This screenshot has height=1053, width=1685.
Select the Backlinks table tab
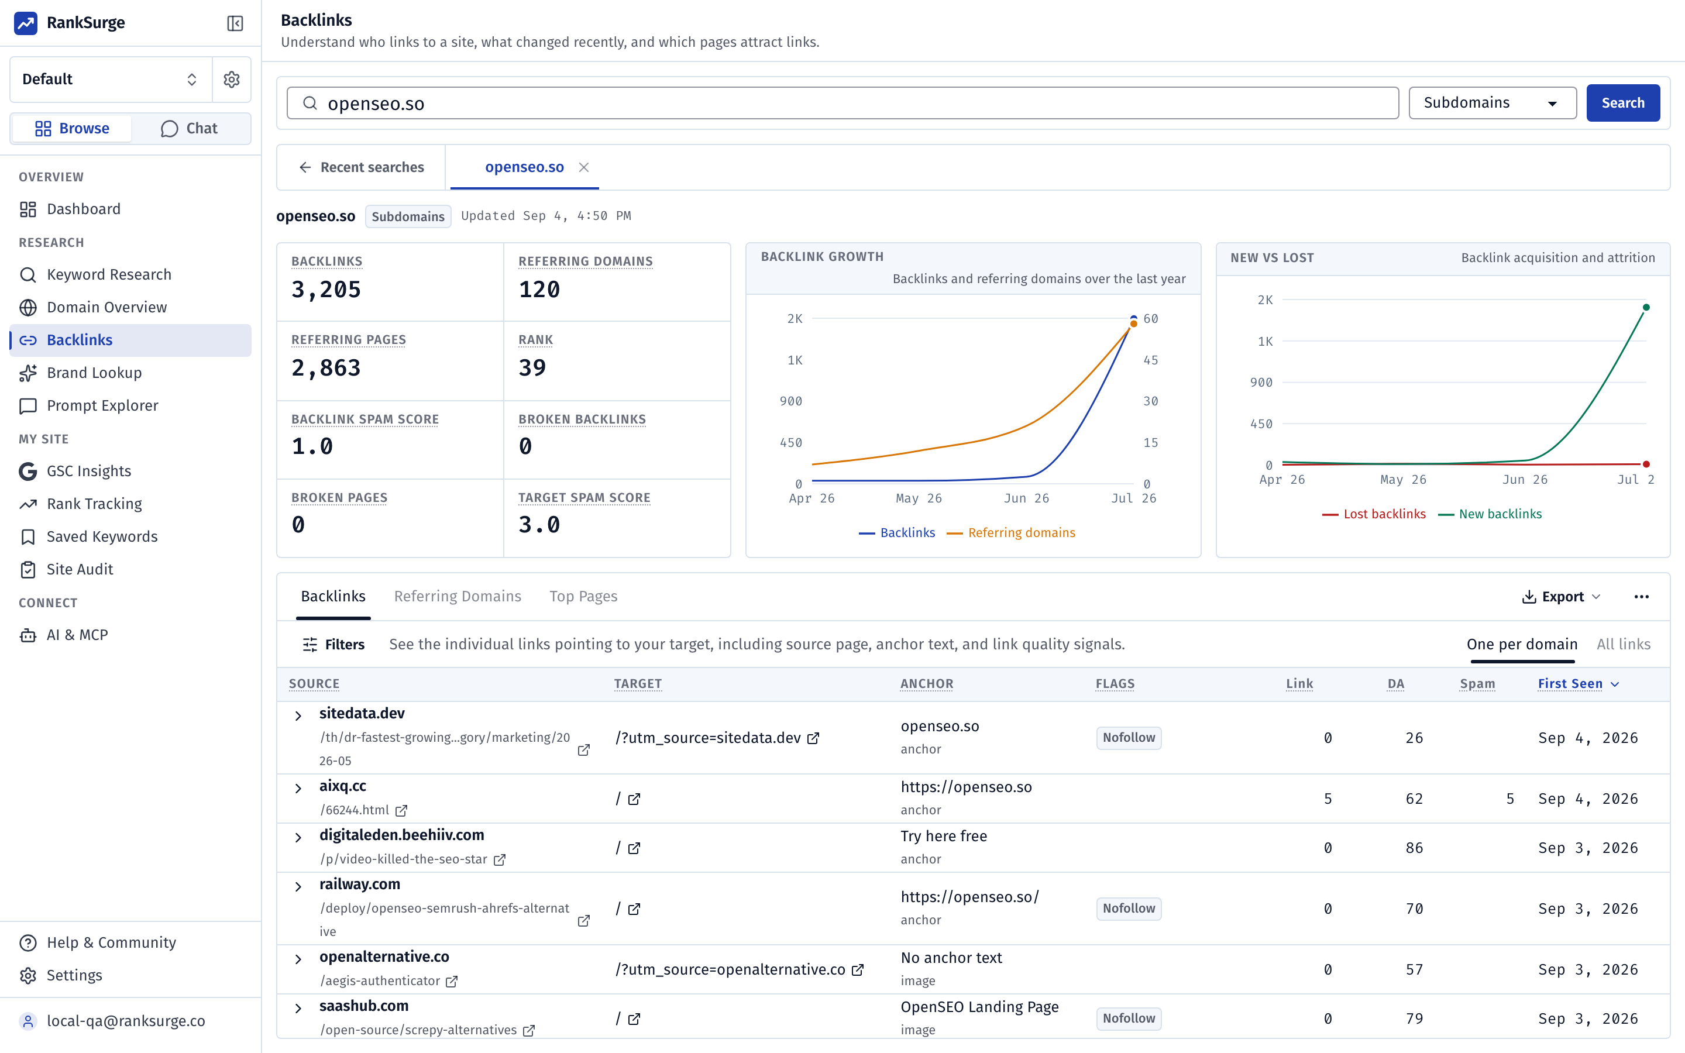pyautogui.click(x=333, y=597)
